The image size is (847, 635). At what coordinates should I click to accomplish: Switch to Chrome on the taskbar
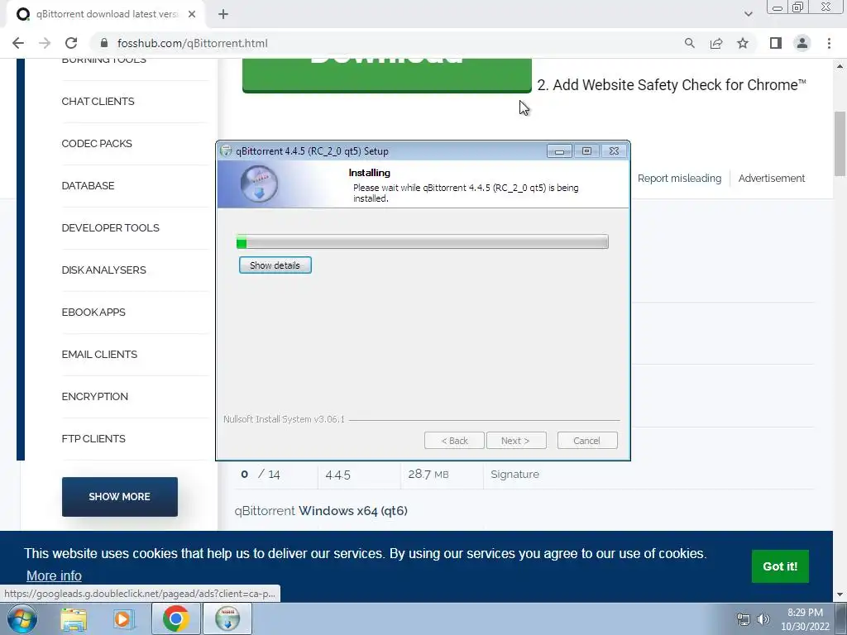pos(175,618)
